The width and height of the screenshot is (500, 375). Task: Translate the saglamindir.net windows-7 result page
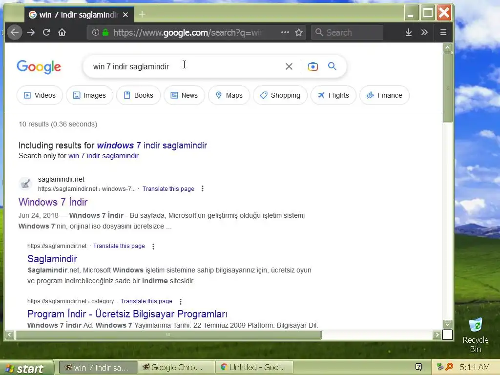click(168, 189)
